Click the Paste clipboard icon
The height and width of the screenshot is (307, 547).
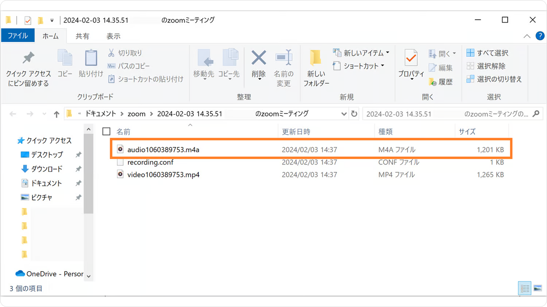point(91,63)
